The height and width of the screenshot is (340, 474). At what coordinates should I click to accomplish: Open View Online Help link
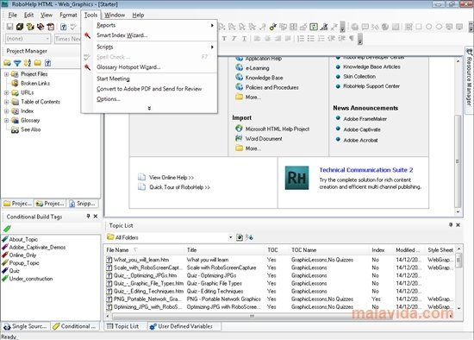point(172,178)
